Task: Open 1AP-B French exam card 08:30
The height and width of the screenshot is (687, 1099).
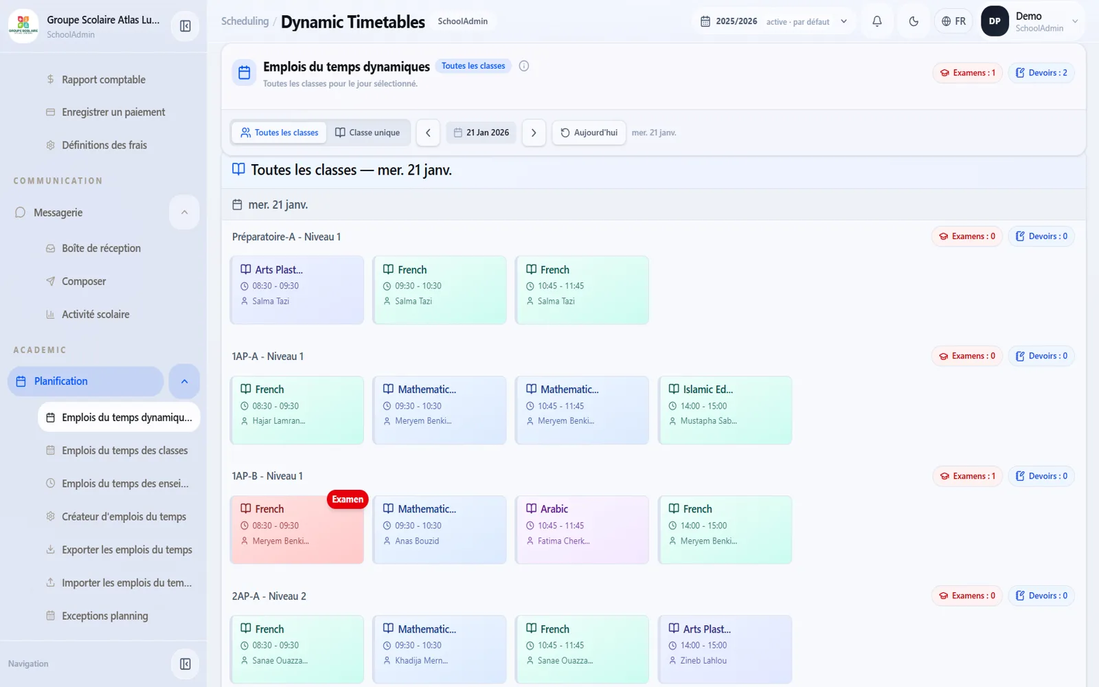Action: click(x=297, y=530)
